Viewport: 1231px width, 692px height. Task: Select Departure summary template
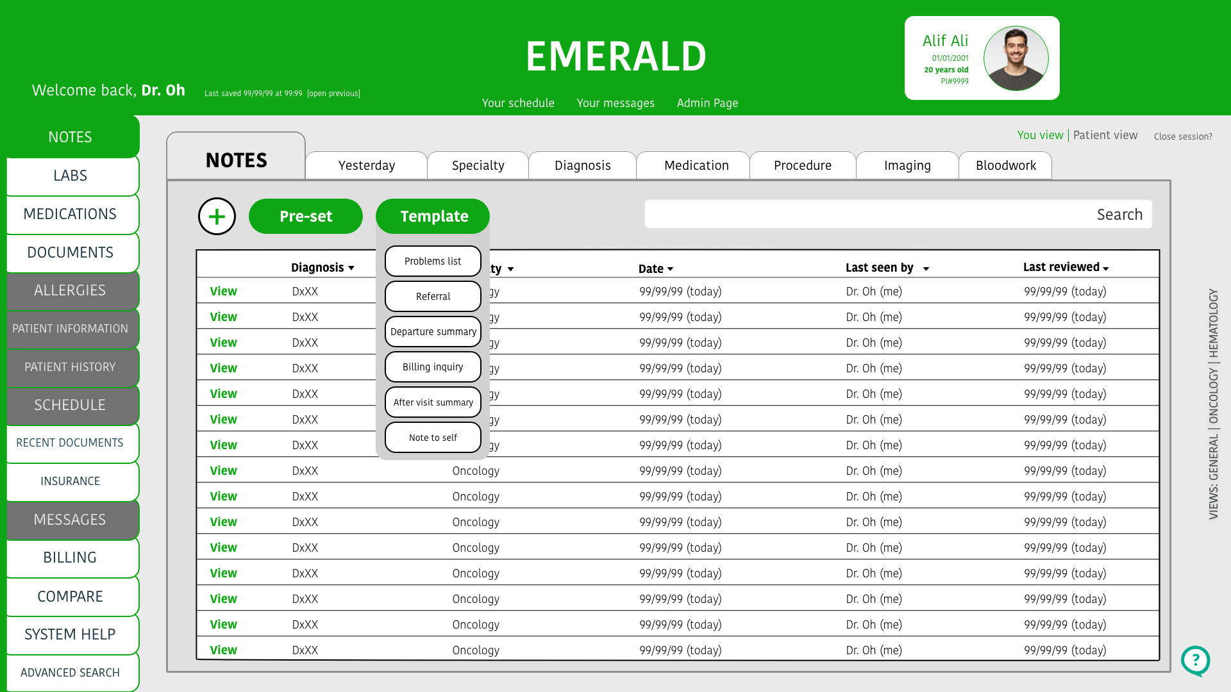coord(433,332)
